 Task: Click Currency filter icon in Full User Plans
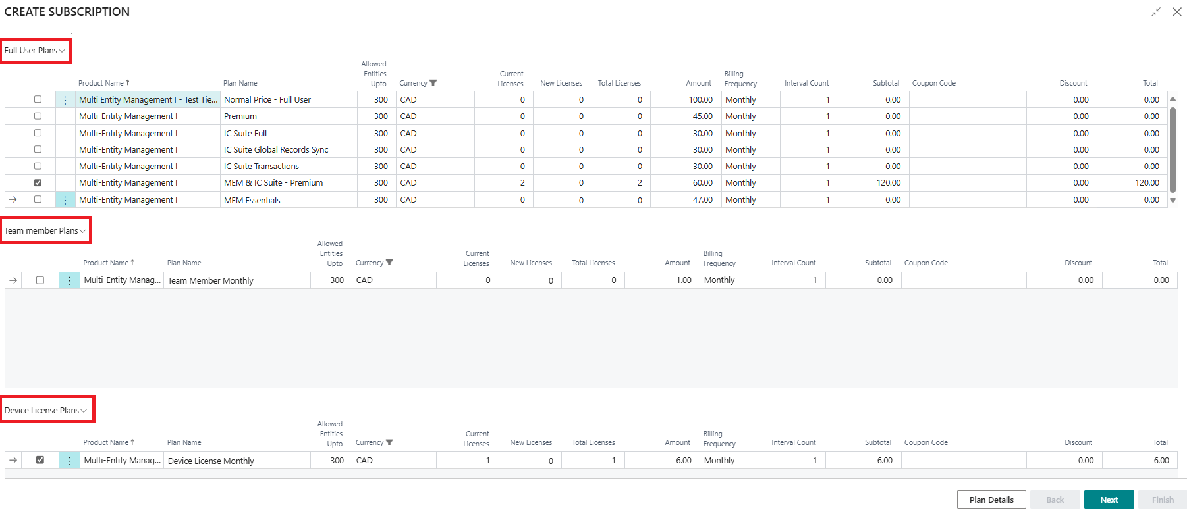tap(433, 83)
